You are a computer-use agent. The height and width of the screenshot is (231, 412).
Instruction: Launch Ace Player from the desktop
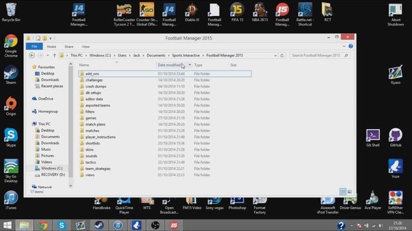373,200
